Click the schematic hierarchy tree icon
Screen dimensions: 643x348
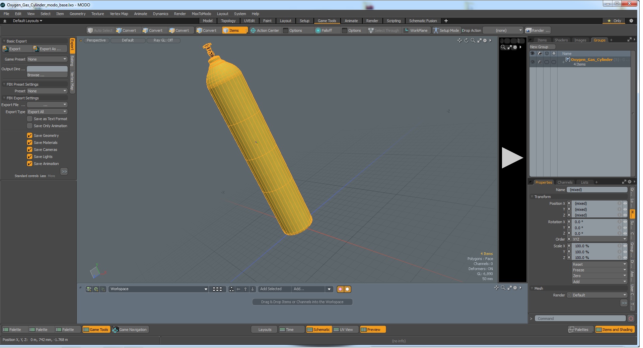pos(231,289)
